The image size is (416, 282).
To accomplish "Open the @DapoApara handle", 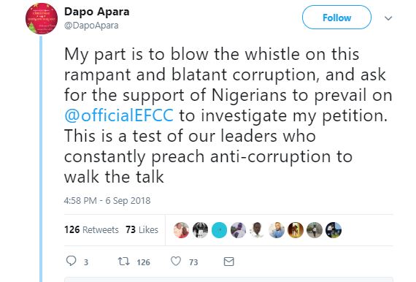I will pos(91,26).
